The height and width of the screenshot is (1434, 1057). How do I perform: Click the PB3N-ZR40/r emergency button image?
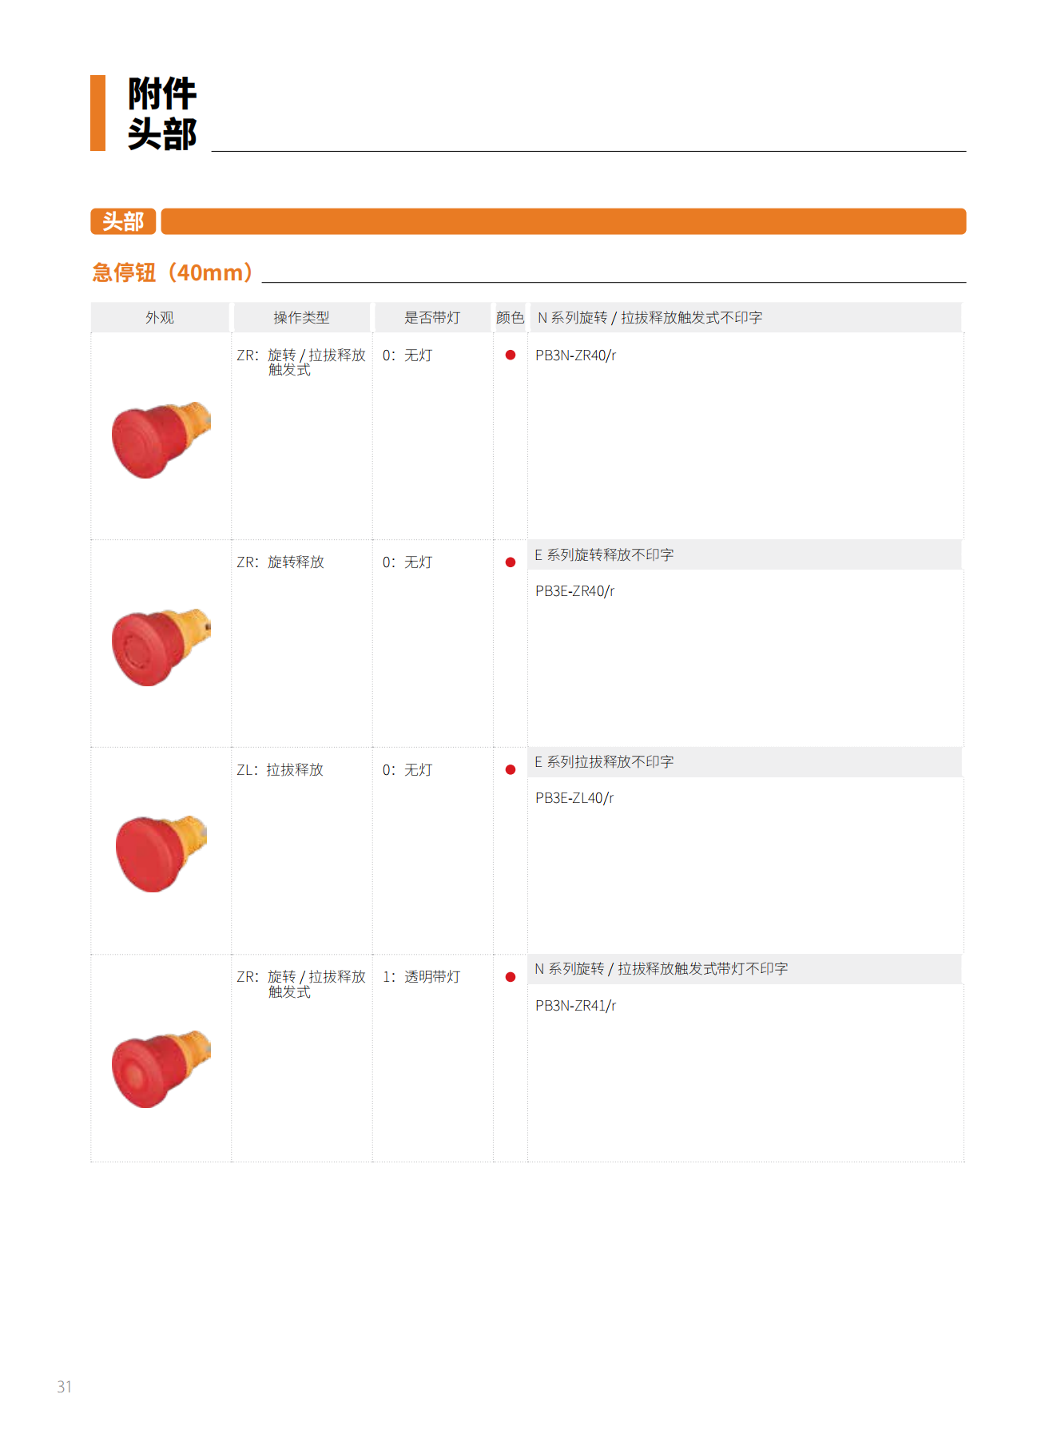tap(161, 439)
